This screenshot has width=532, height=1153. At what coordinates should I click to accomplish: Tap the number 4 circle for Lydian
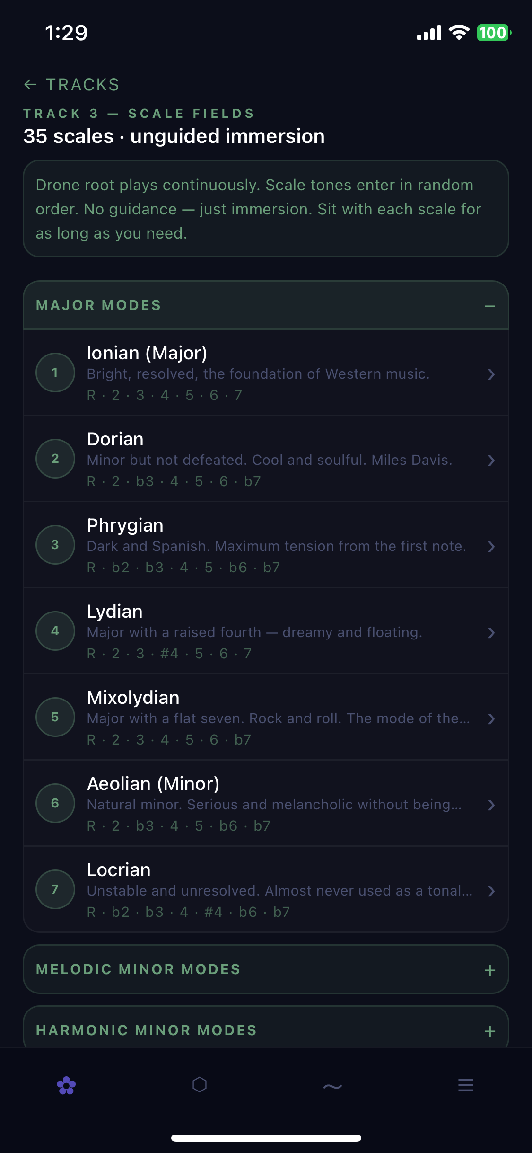coord(55,631)
